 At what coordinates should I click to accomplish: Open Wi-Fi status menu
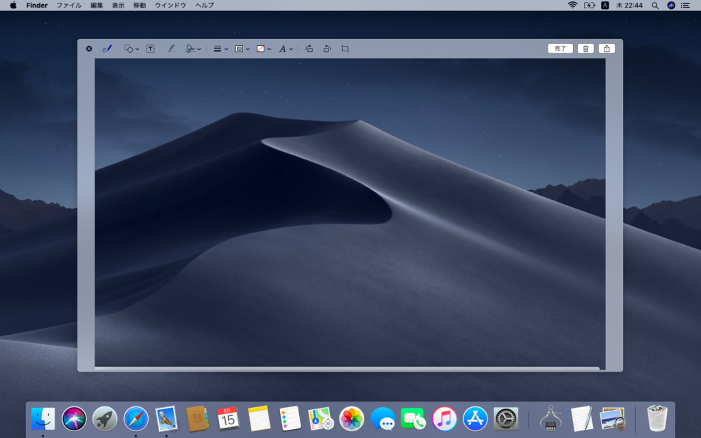572,5
